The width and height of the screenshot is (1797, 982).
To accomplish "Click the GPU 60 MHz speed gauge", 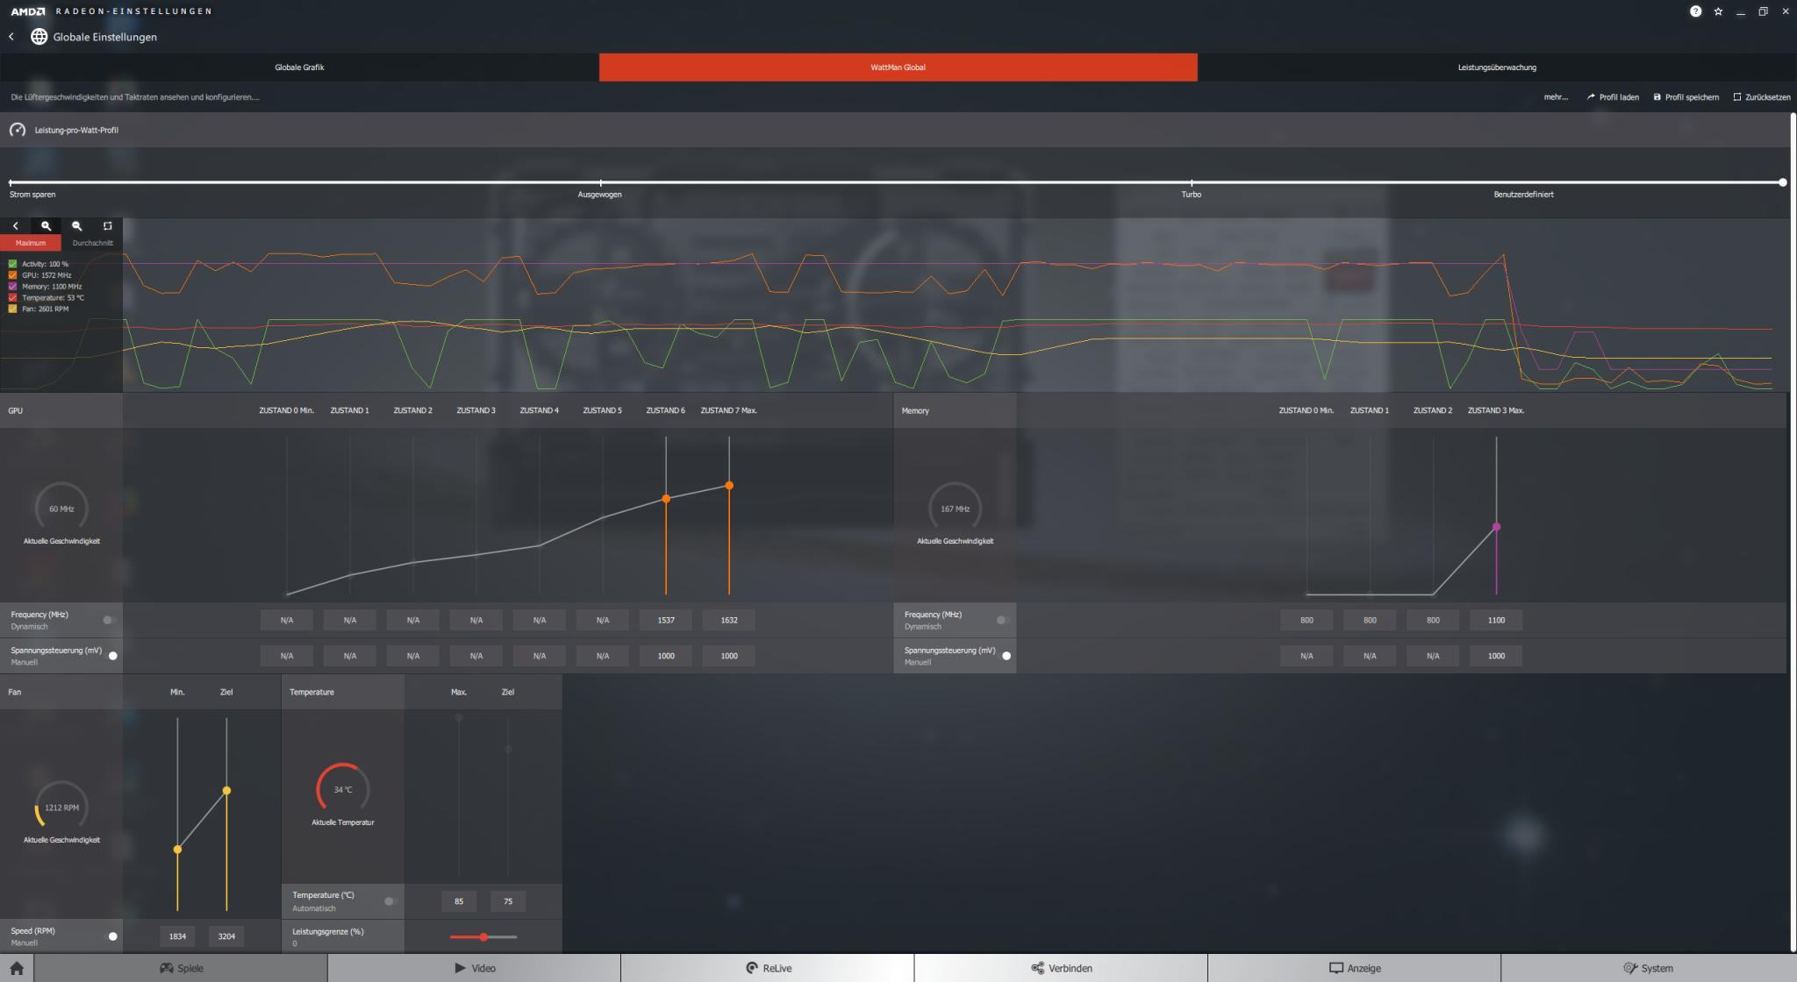I will click(61, 509).
